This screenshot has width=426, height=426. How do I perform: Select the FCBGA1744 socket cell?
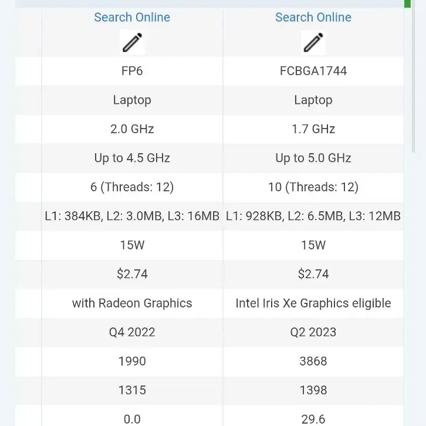313,71
